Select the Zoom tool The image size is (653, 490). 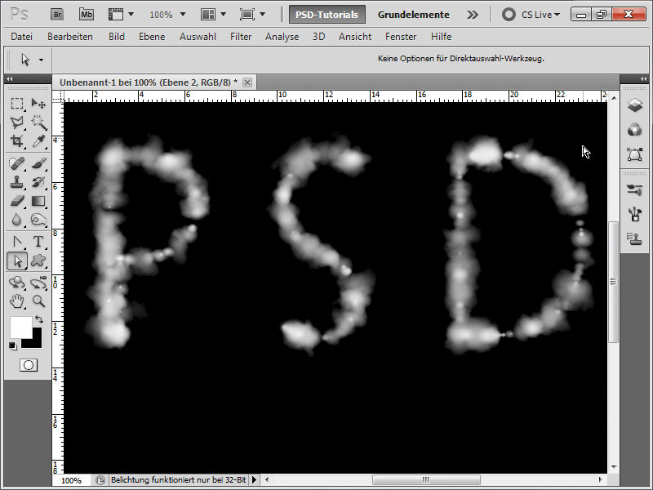(x=38, y=301)
